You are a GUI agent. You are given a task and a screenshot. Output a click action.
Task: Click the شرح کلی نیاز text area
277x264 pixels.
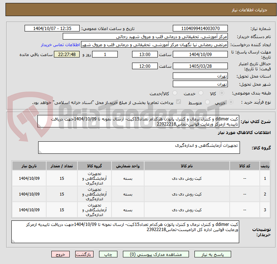pos(138,121)
